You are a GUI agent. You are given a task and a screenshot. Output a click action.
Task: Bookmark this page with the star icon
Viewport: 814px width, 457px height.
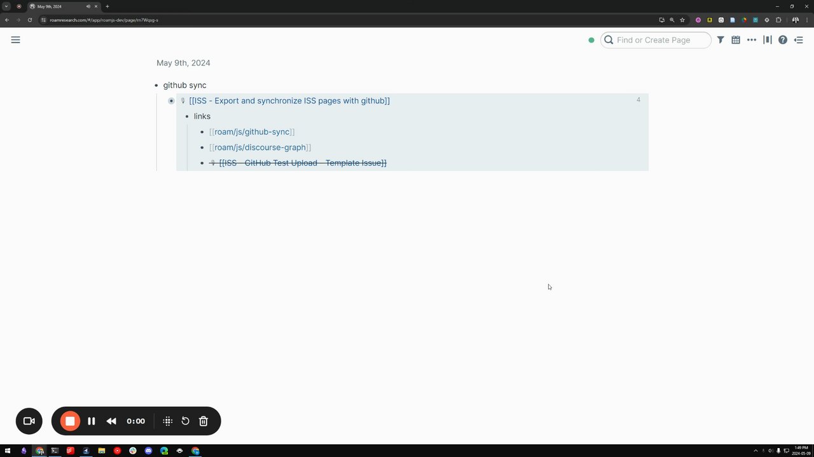point(682,20)
